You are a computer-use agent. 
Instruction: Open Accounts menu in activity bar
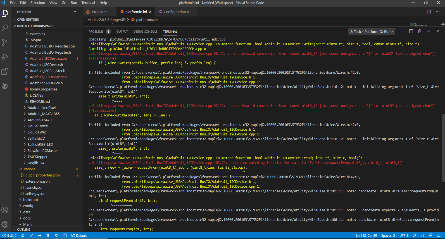(x=5, y=210)
